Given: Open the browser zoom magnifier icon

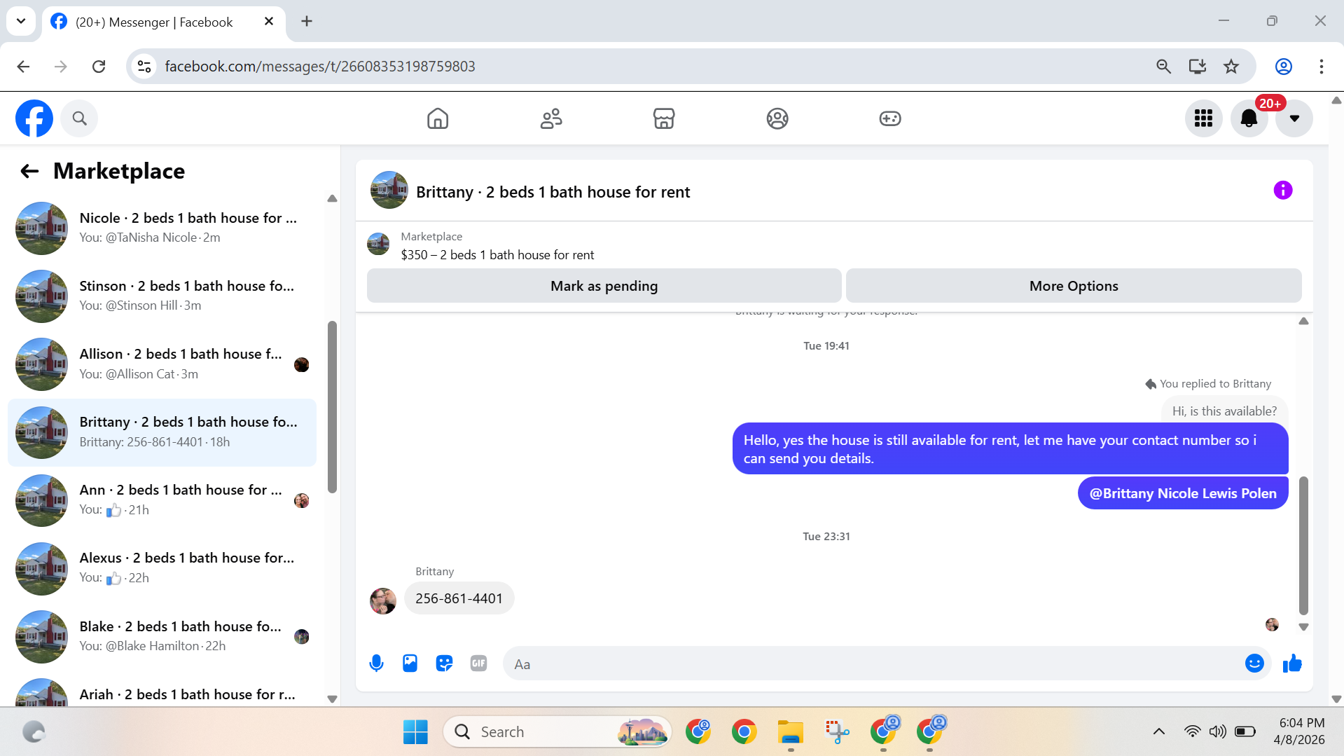Looking at the screenshot, I should [1163, 67].
